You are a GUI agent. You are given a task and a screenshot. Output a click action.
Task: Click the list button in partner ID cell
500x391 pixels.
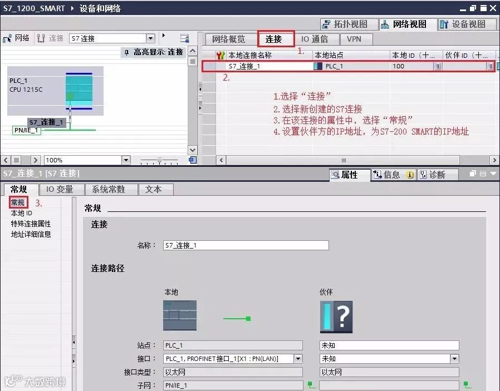tap(490, 66)
